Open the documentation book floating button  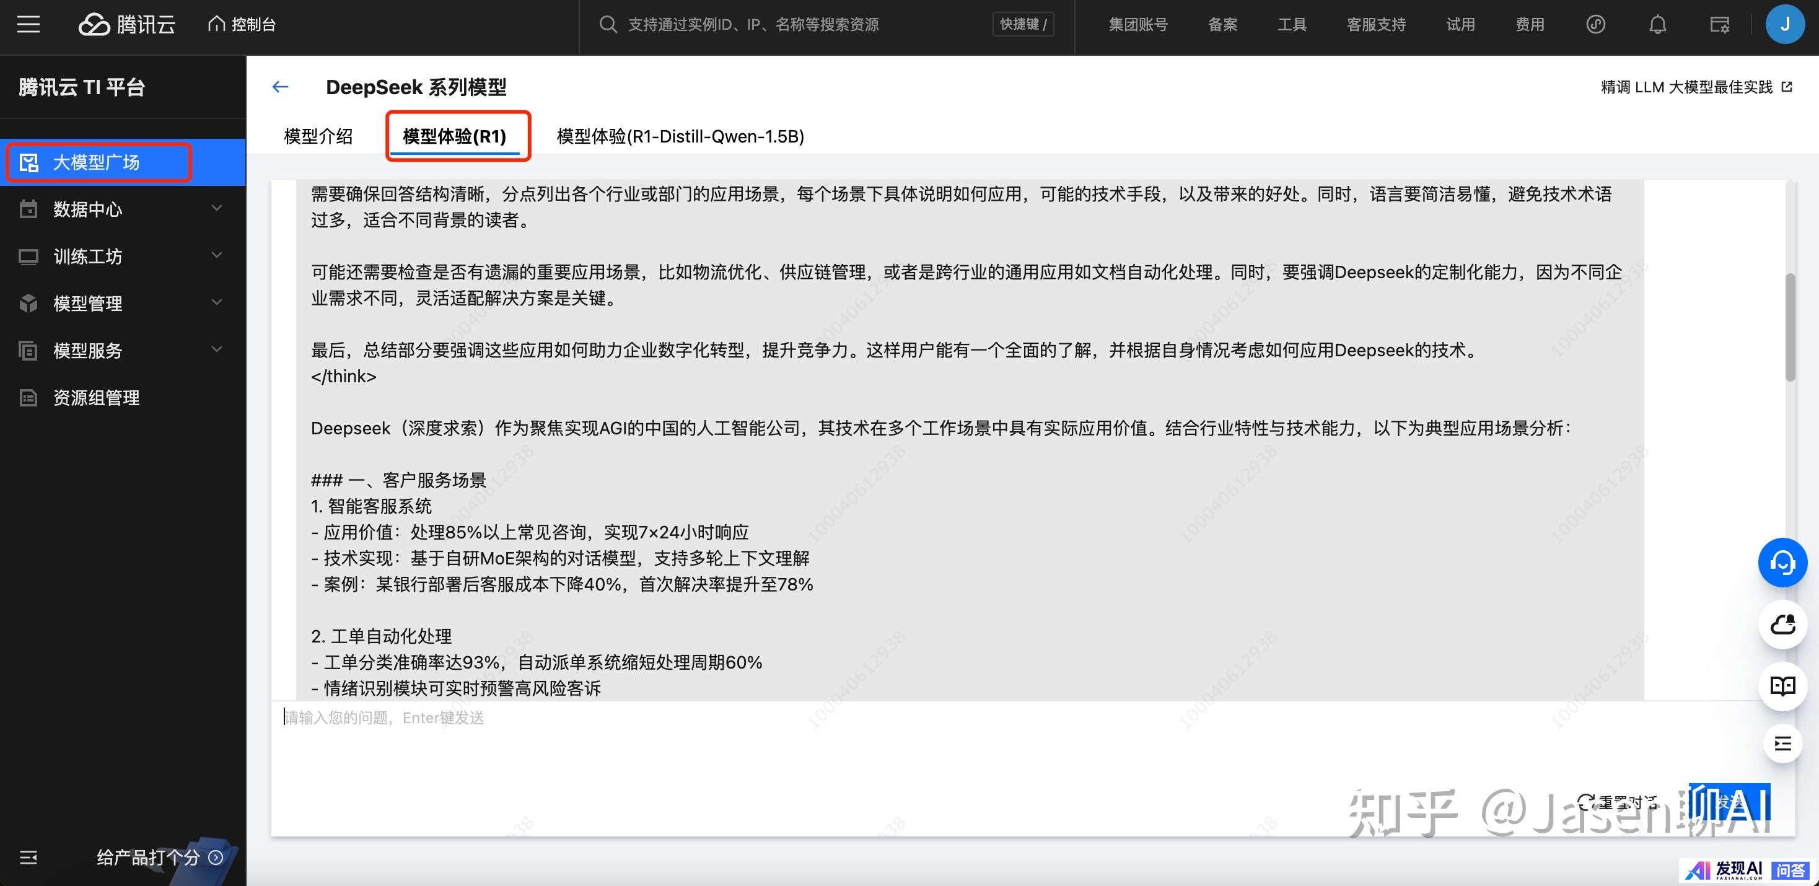(1782, 685)
